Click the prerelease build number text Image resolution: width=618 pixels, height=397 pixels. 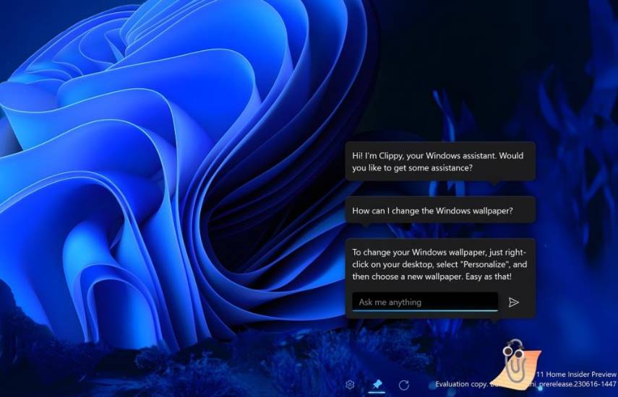coord(578,385)
